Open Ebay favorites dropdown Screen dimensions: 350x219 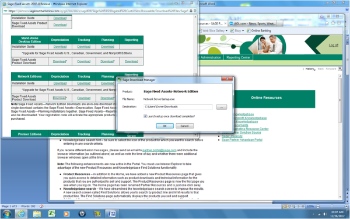(x=243, y=30)
